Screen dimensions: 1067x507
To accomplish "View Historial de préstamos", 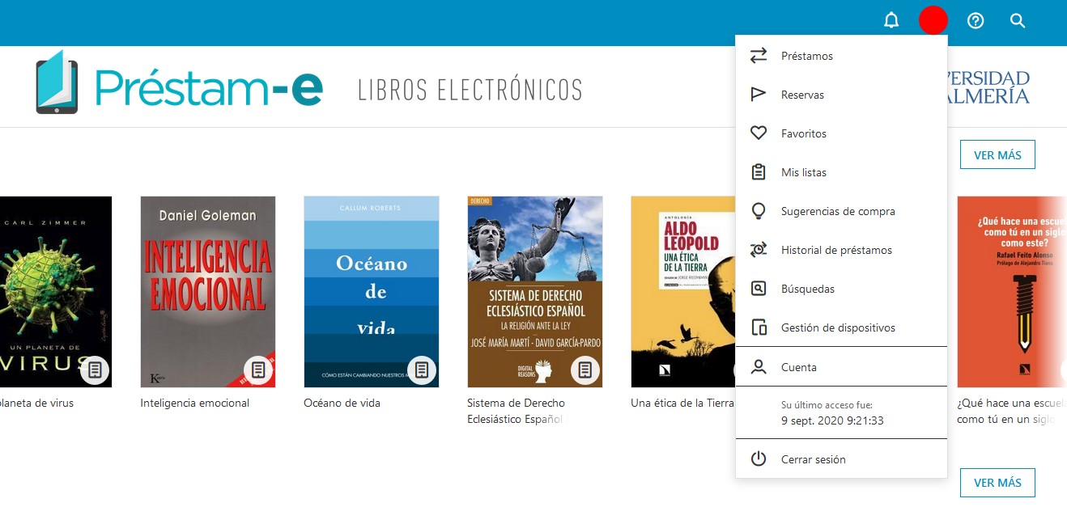I will click(x=841, y=250).
